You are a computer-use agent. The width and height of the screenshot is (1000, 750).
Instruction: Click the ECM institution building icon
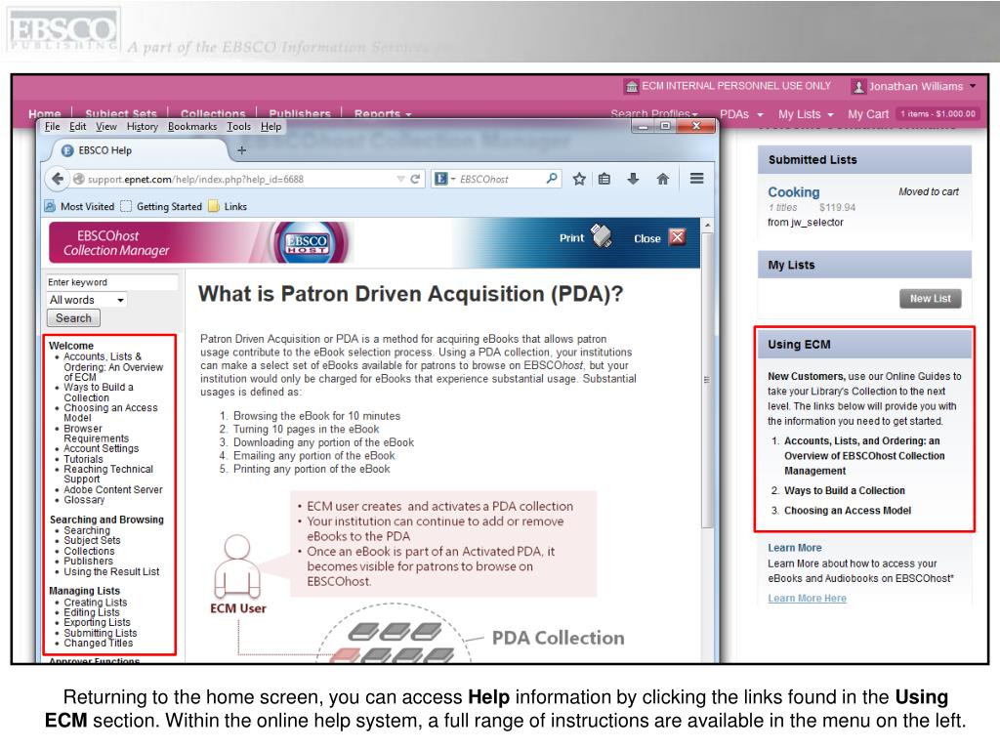(x=632, y=86)
